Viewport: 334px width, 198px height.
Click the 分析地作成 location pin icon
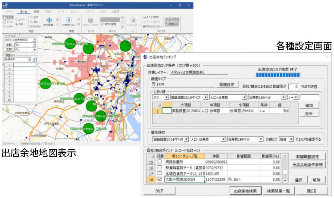[x=69, y=20]
